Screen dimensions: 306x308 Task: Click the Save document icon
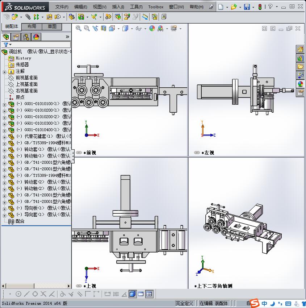coord(247,7)
